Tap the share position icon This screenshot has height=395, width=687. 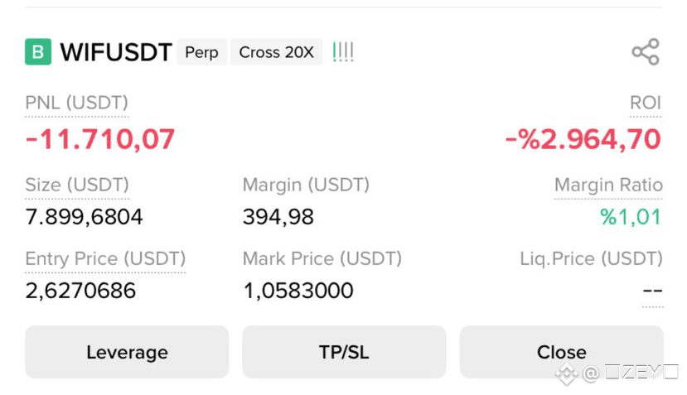pyautogui.click(x=646, y=51)
